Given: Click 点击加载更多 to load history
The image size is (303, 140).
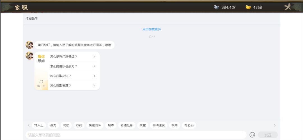Looking at the screenshot, I should click(152, 29).
